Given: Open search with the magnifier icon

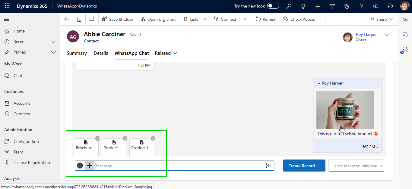Looking at the screenshot, I should [289, 6].
